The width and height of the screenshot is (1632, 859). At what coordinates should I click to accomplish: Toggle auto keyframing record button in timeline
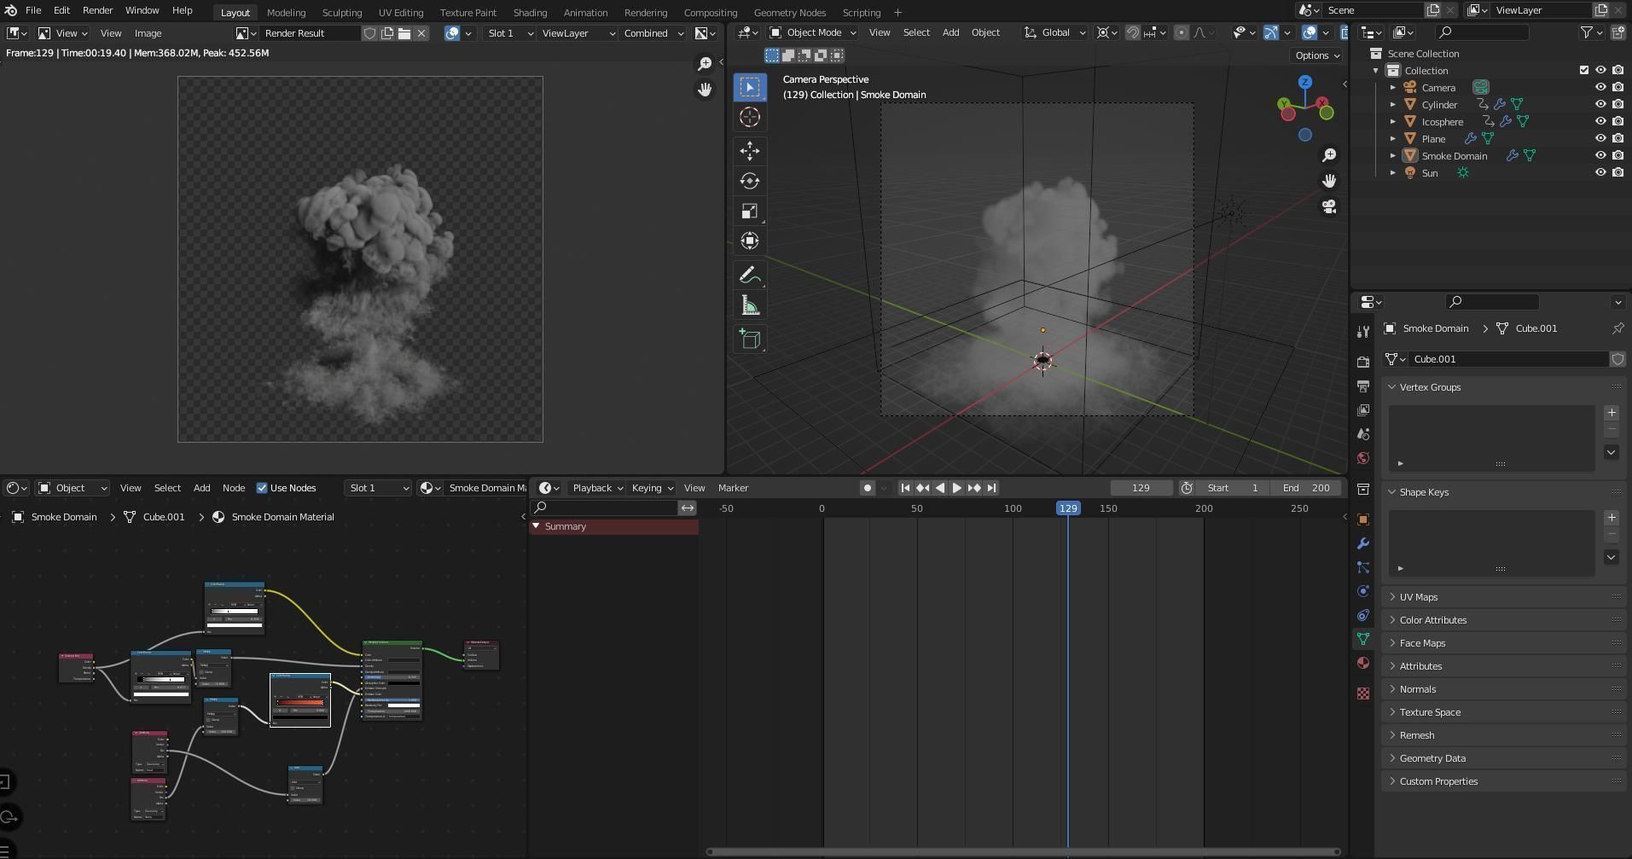click(x=868, y=487)
